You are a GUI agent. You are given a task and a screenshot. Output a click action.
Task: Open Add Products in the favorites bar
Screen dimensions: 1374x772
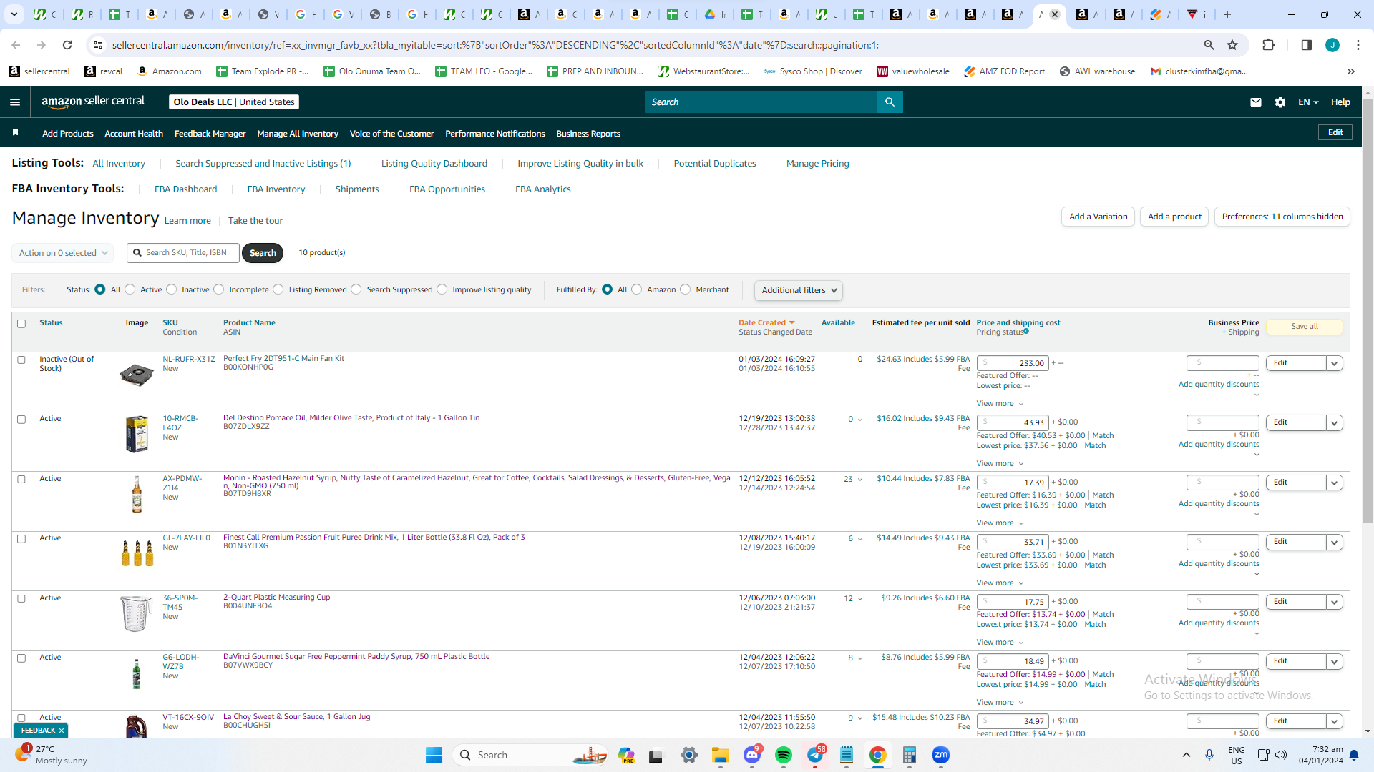click(68, 134)
